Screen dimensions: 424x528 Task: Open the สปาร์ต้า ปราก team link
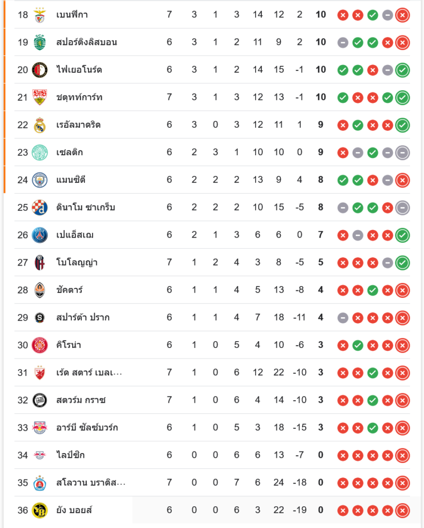tap(83, 318)
